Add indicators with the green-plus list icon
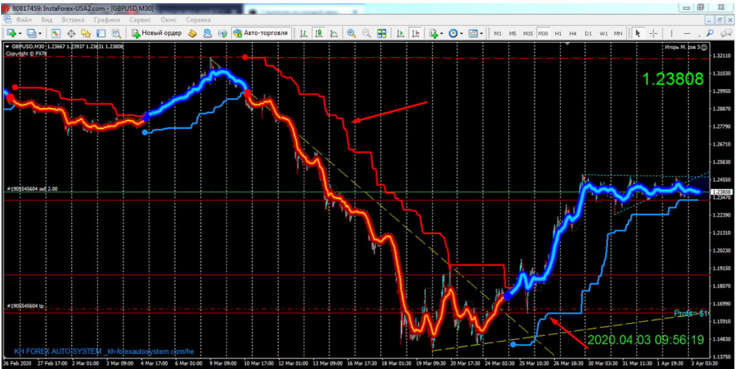Image resolution: width=739 pixels, height=369 pixels. [434, 33]
